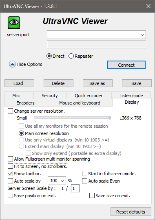The image size is (155, 220).
Task: Enable Auto scale Even checkbox
Action: 84,181
